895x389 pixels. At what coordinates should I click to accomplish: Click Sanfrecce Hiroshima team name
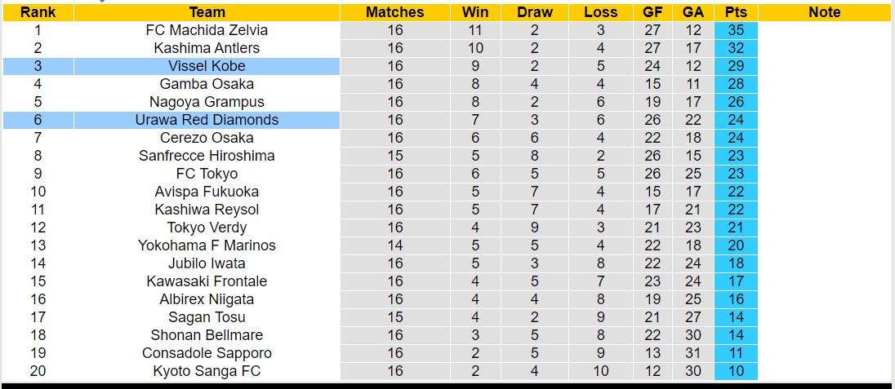[x=207, y=156]
